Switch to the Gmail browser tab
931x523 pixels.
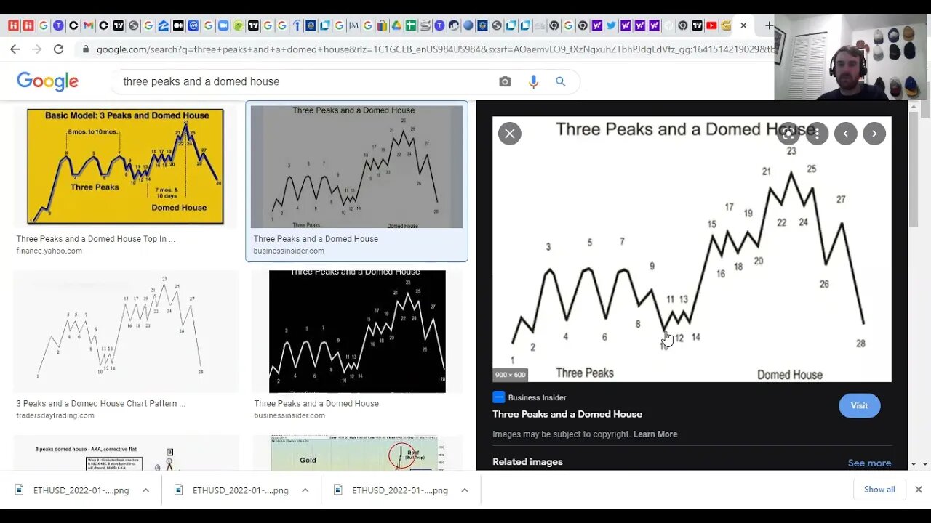[x=88, y=25]
